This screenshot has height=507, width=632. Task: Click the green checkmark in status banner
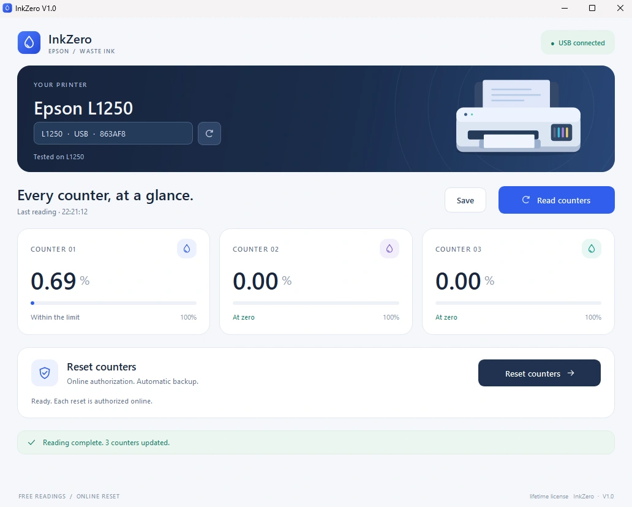(31, 443)
